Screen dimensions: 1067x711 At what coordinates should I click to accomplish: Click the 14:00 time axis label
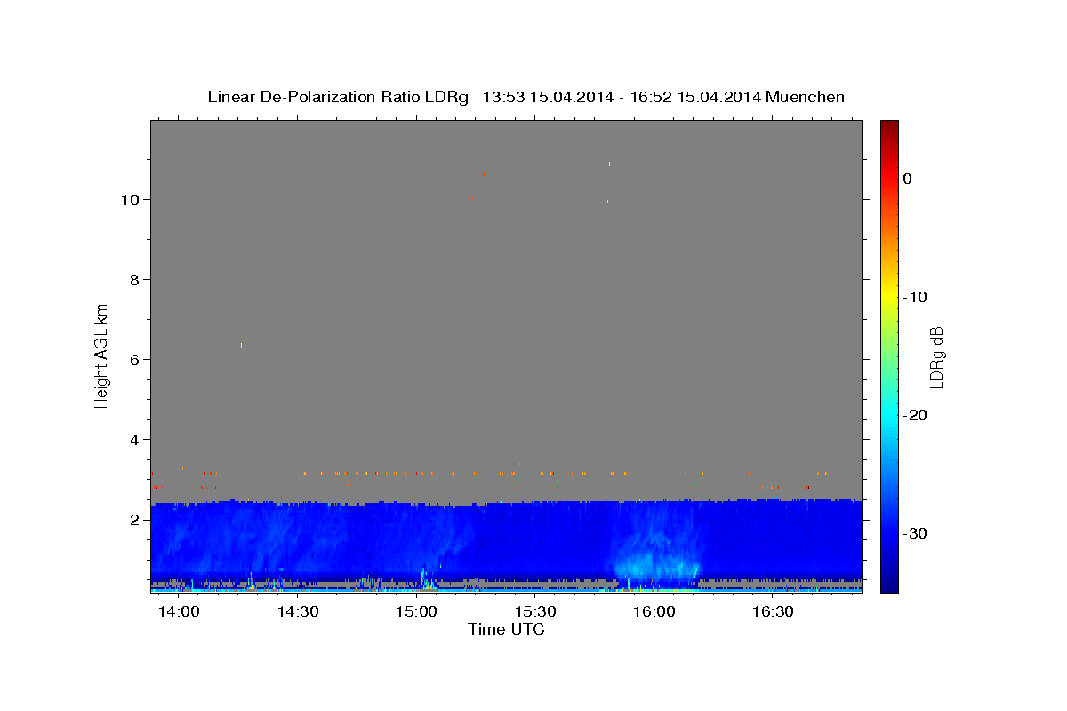180,612
